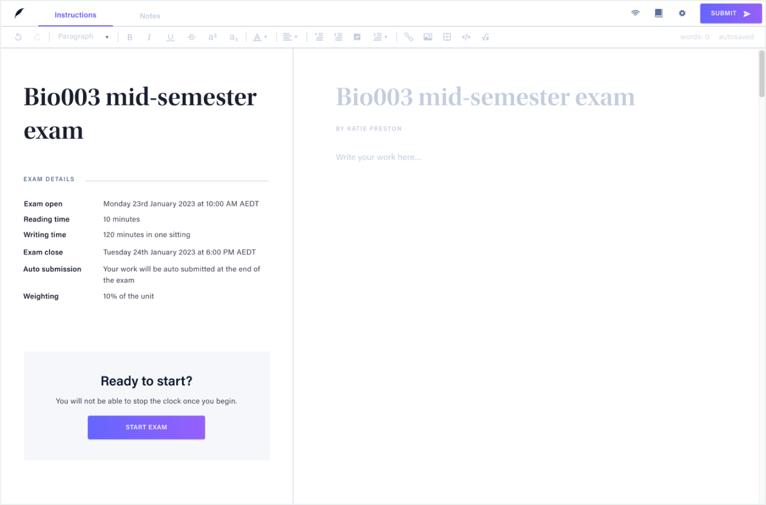
Task: Expand the indent options dropdown
Action: pyautogui.click(x=380, y=37)
